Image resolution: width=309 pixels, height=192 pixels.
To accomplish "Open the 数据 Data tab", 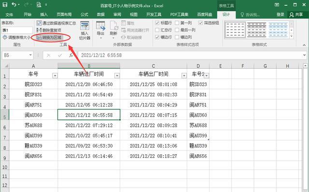I will point(101,15).
